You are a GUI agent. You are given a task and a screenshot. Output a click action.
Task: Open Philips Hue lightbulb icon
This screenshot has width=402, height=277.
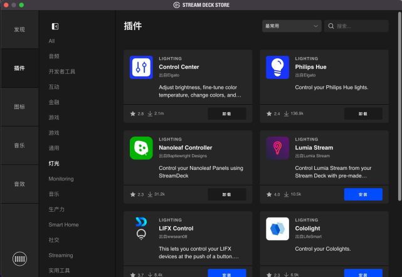pos(277,67)
